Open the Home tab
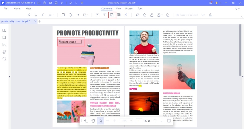The image size is (244, 129). point(17,9)
